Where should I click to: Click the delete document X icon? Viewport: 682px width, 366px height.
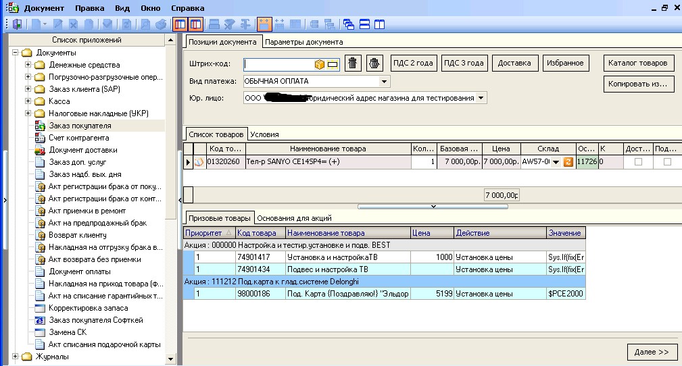pyautogui.click(x=73, y=24)
